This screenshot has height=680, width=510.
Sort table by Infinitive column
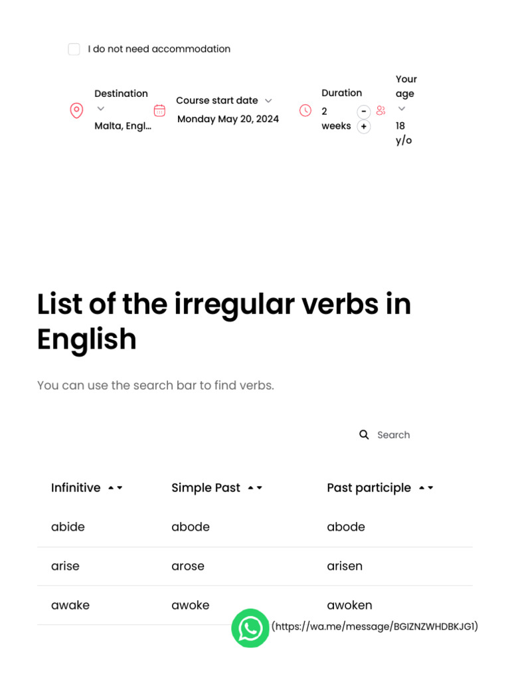tap(116, 488)
